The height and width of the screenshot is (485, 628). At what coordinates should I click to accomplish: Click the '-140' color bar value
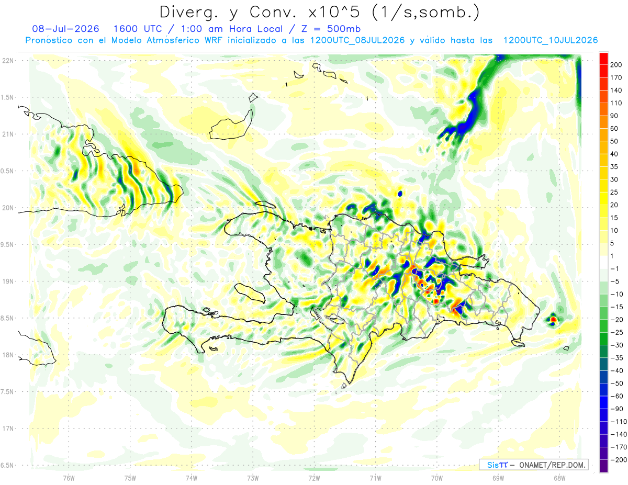pos(619,434)
